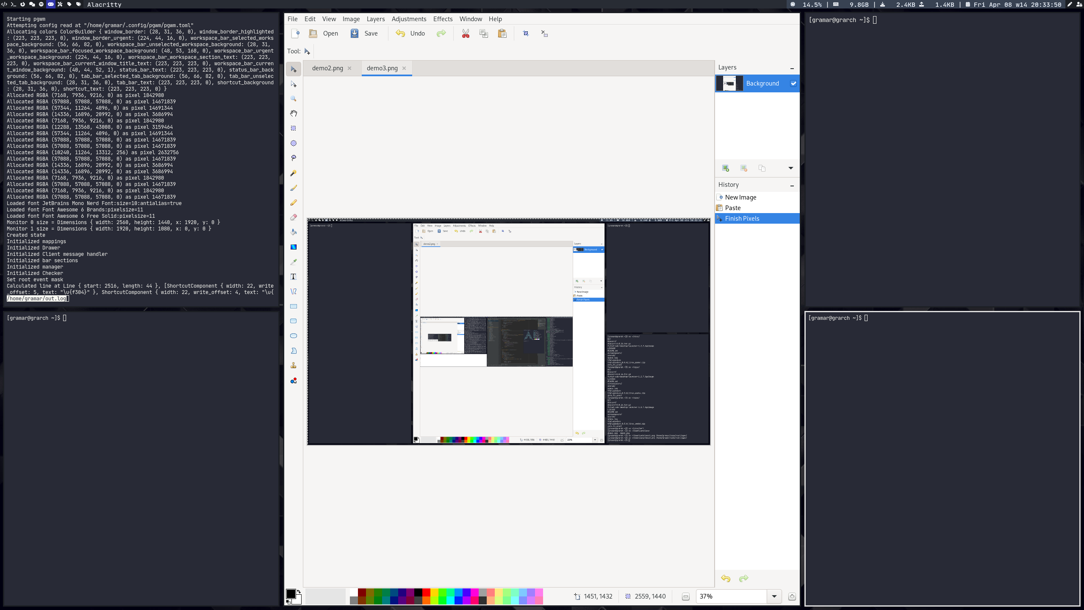Select foreground color swatch
1084x610 pixels.
click(x=291, y=594)
